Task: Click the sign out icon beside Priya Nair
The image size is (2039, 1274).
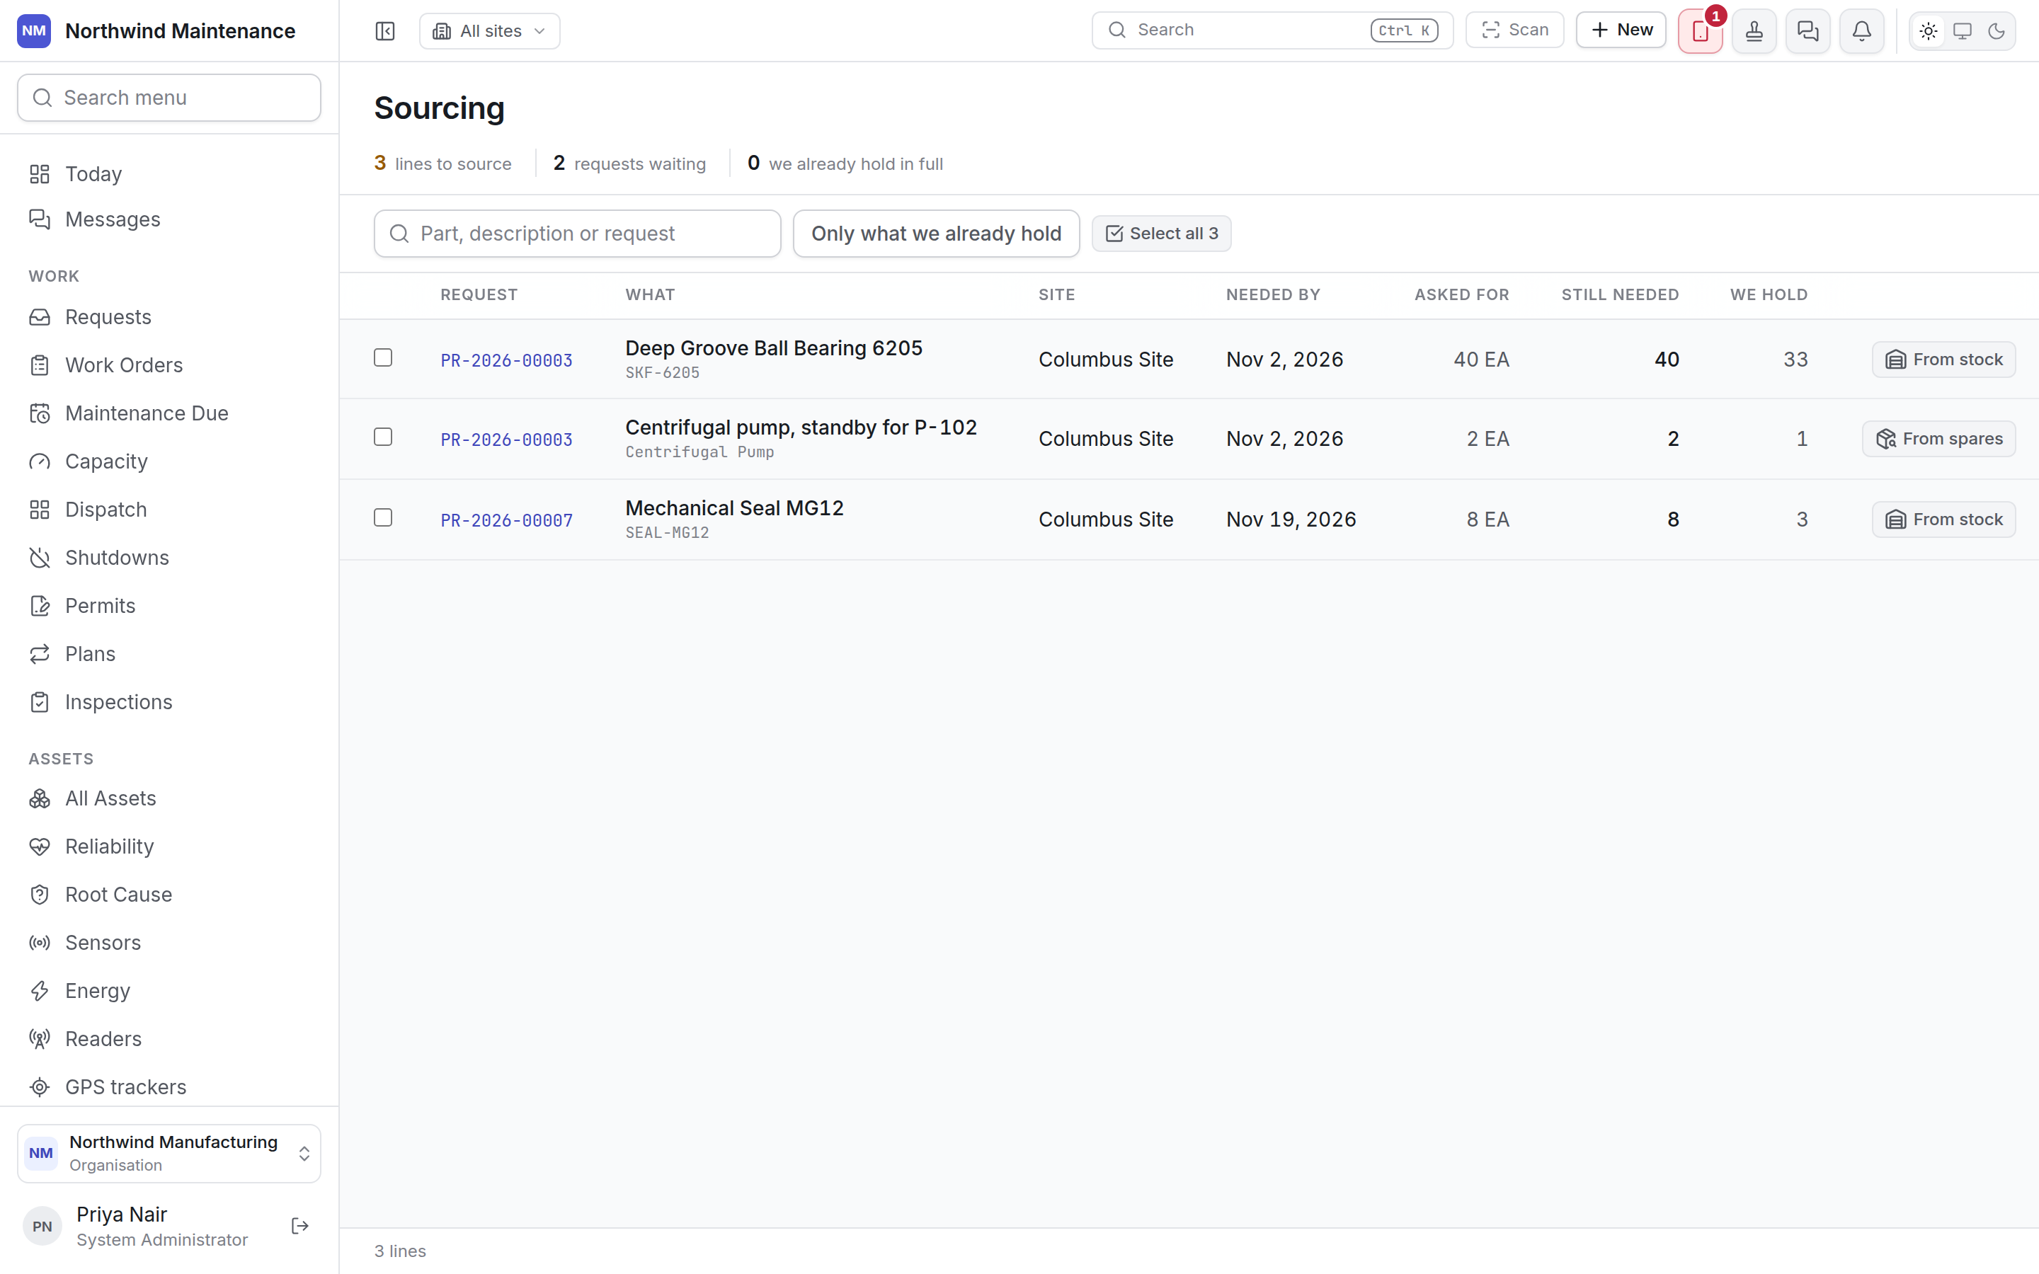Action: pyautogui.click(x=300, y=1226)
